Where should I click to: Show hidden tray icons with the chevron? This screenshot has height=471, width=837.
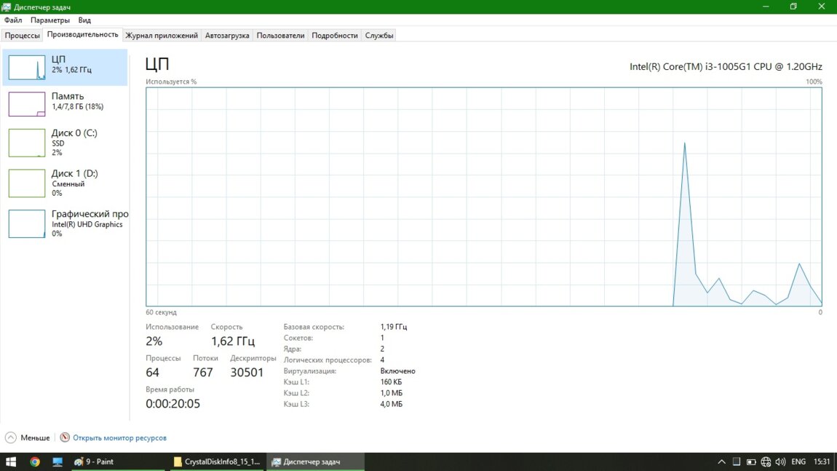721,462
